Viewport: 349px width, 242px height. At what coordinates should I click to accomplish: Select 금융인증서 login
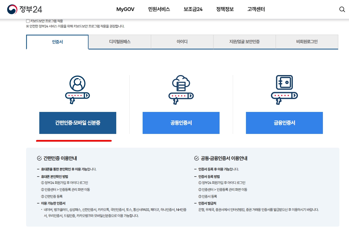pos(284,123)
